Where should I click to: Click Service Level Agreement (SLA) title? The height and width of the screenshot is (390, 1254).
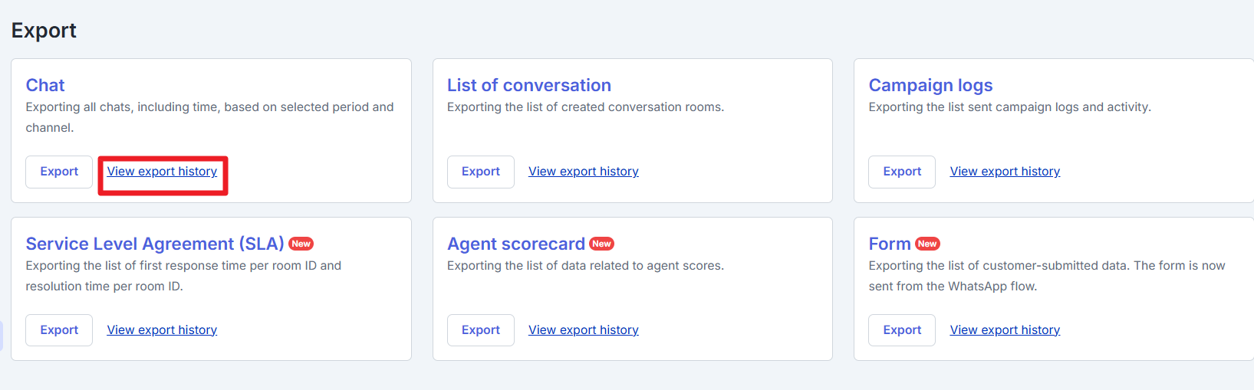coord(155,244)
